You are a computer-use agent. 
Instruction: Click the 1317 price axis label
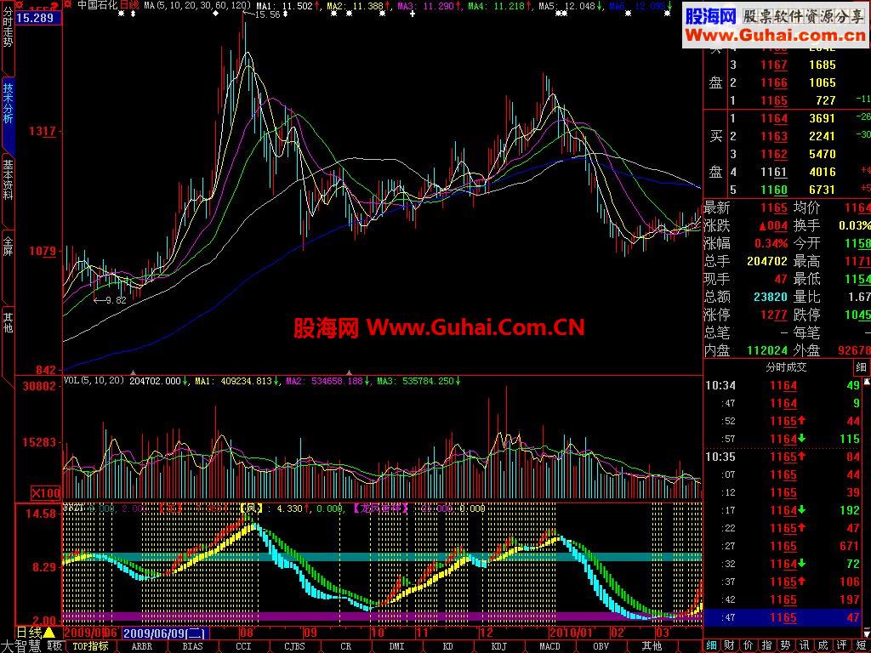click(43, 132)
